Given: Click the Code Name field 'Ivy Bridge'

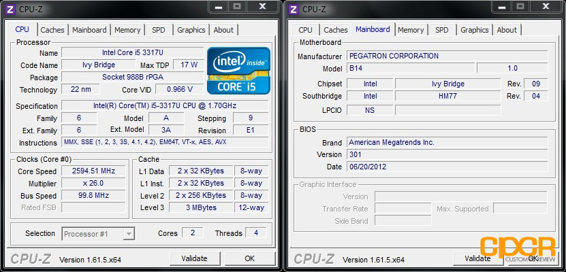Looking at the screenshot, I should (99, 65).
